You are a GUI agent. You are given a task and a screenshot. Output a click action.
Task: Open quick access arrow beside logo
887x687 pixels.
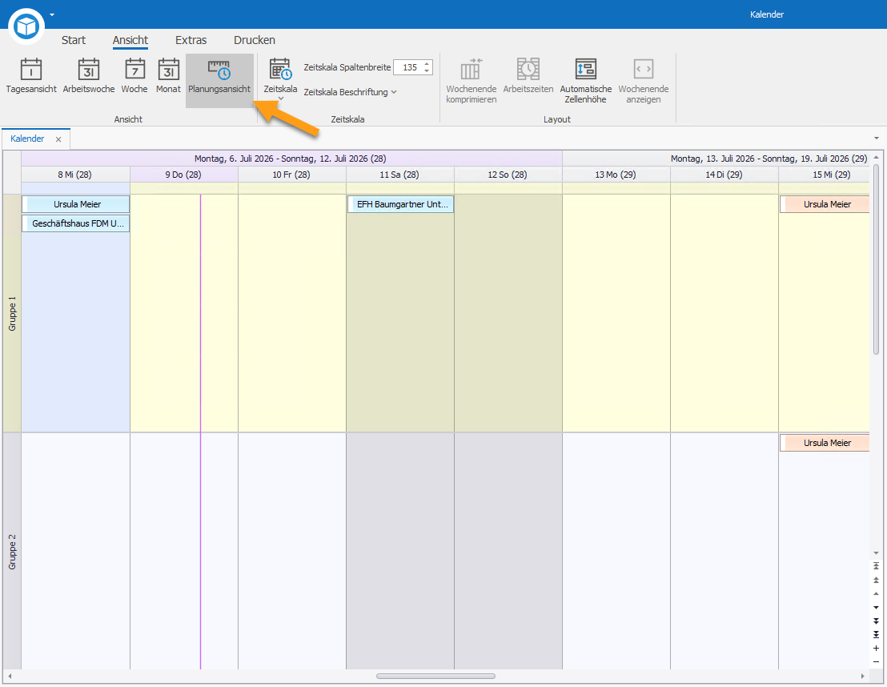tap(52, 14)
